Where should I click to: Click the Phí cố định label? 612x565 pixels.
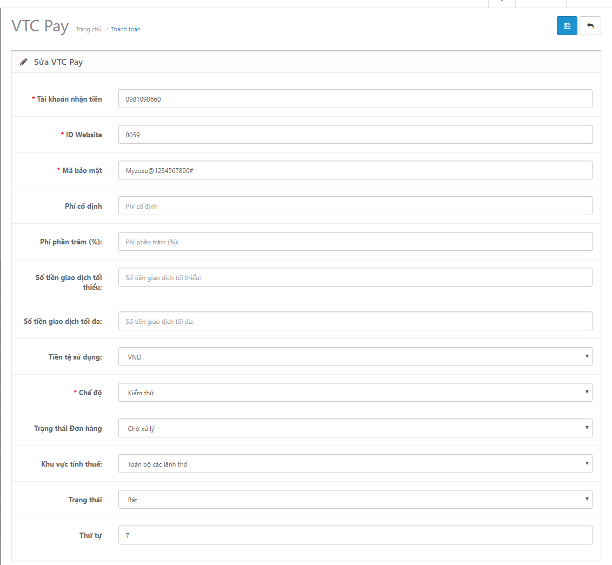(x=83, y=206)
